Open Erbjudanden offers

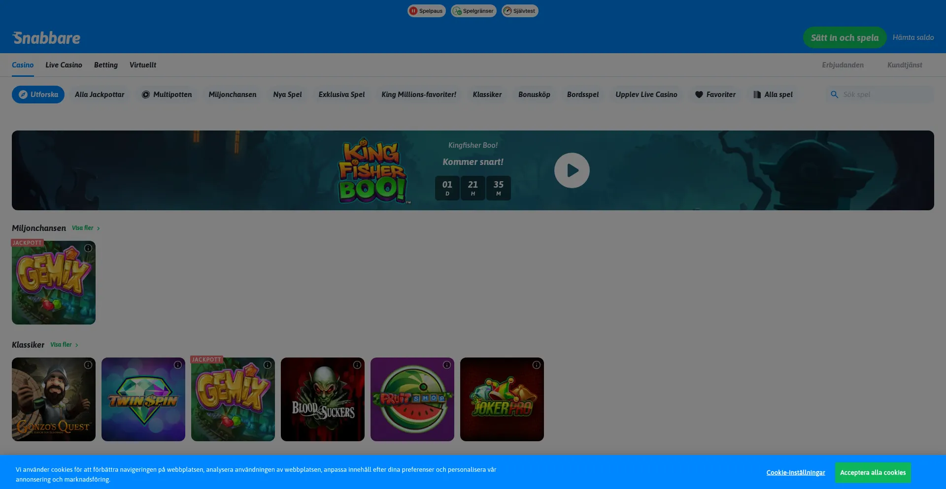pyautogui.click(x=843, y=65)
